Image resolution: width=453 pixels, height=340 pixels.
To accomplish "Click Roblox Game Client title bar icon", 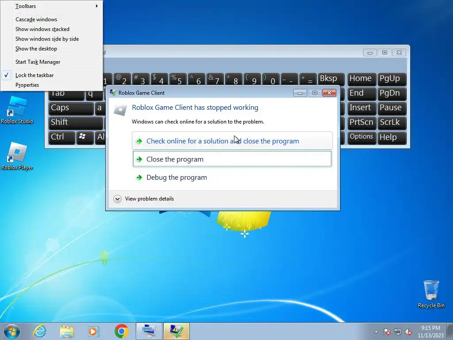I will (113, 93).
